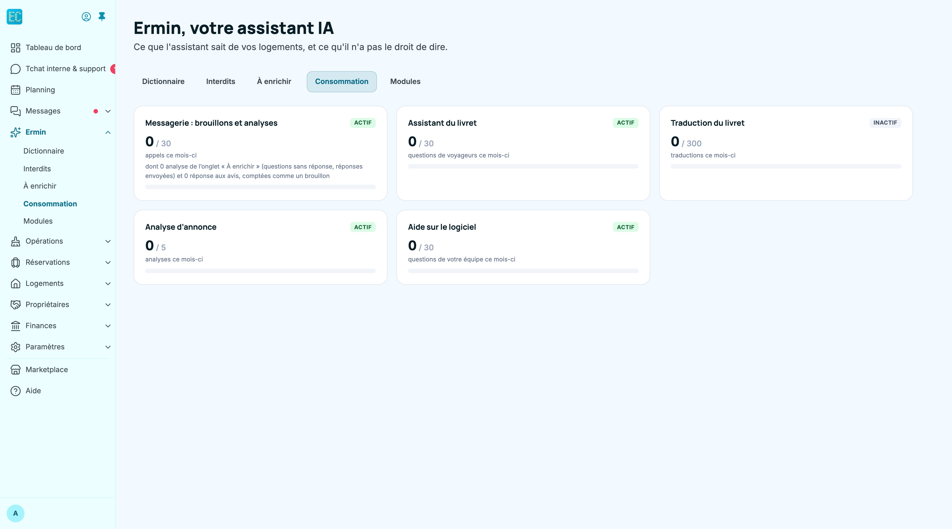Select Consommation in the sidebar submenu
This screenshot has width=952, height=529.
pyautogui.click(x=50, y=204)
